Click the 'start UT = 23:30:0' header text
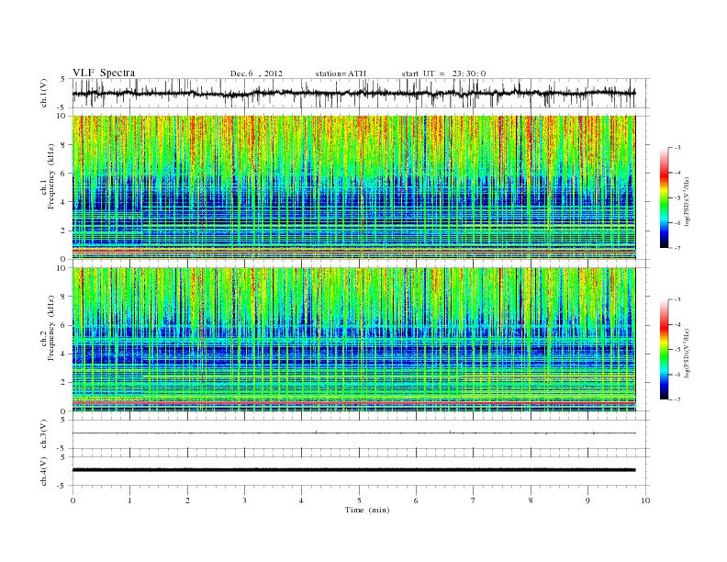727x562 pixels. pyautogui.click(x=443, y=73)
